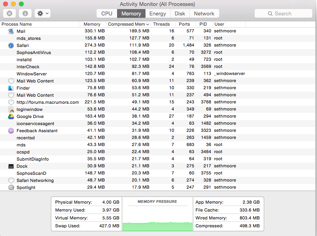Click the Feedback Assistant purple icon

11,131
